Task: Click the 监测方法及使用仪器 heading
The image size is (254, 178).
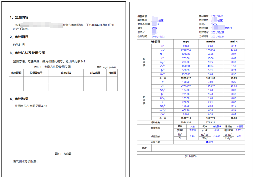Action: tap(30, 53)
